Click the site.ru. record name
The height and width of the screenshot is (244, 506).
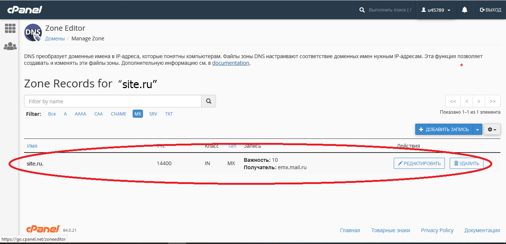35,163
